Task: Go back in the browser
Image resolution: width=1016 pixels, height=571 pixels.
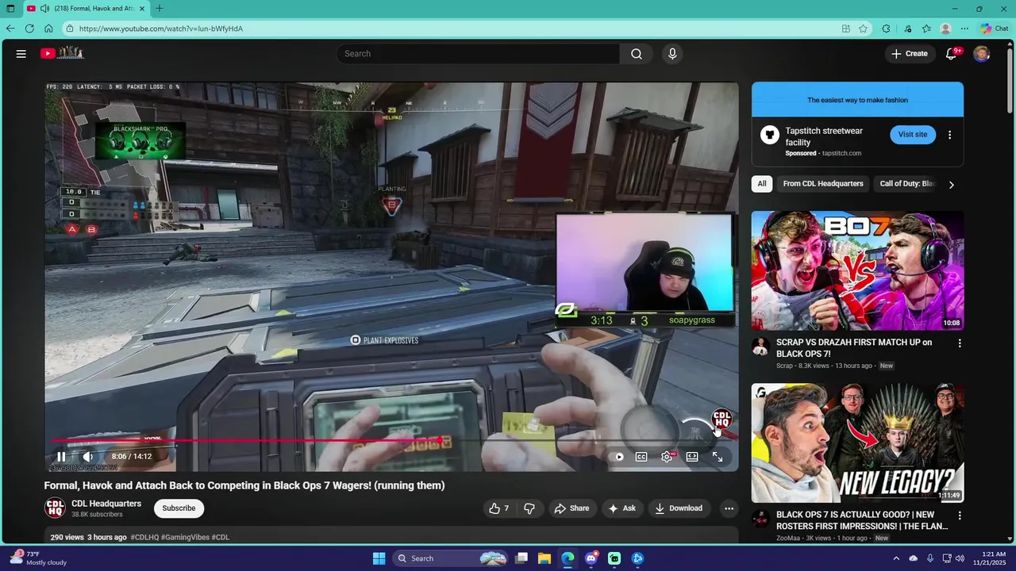Action: point(10,29)
